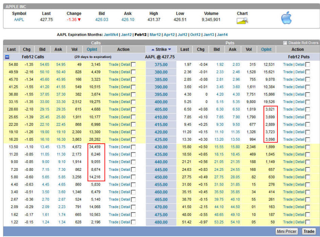
Task: Sort by puts OpInt column header
Action: [x=266, y=49]
